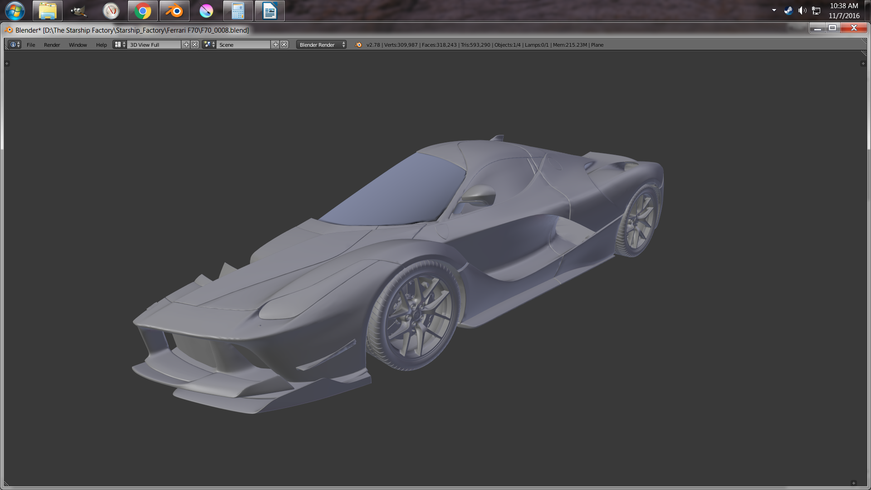Open the LibreOffice Writer taskbar icon
Screen dimensions: 871x490
pyautogui.click(x=269, y=11)
